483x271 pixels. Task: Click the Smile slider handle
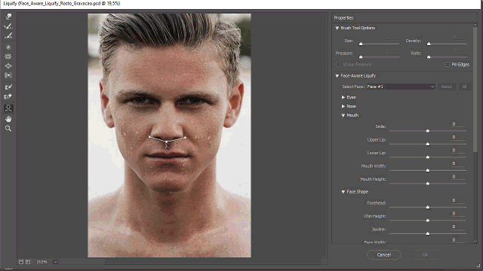click(428, 131)
